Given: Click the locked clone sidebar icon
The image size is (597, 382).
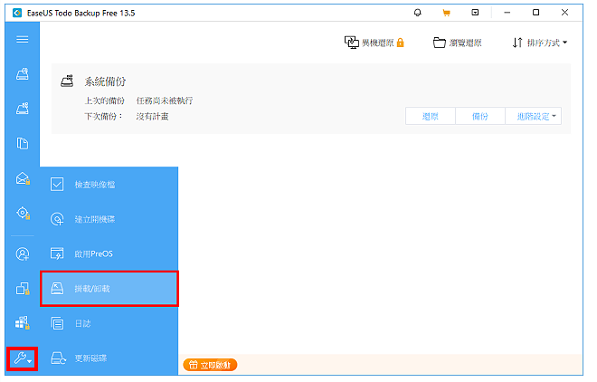Looking at the screenshot, I should pyautogui.click(x=23, y=288).
